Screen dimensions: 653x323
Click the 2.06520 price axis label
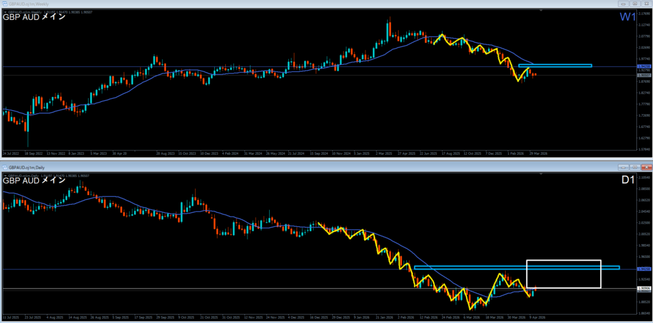click(643, 200)
